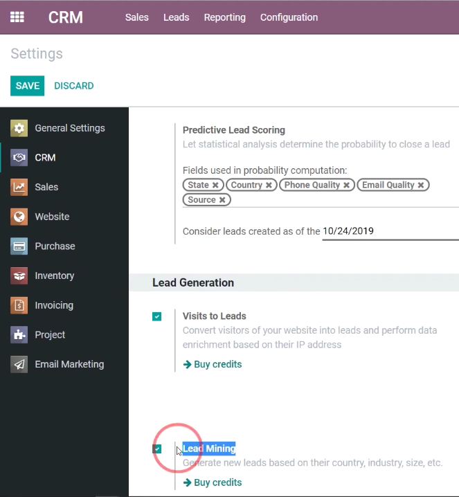This screenshot has height=497, width=459.
Task: Click the Sales chart icon in sidebar
Action: 19,187
